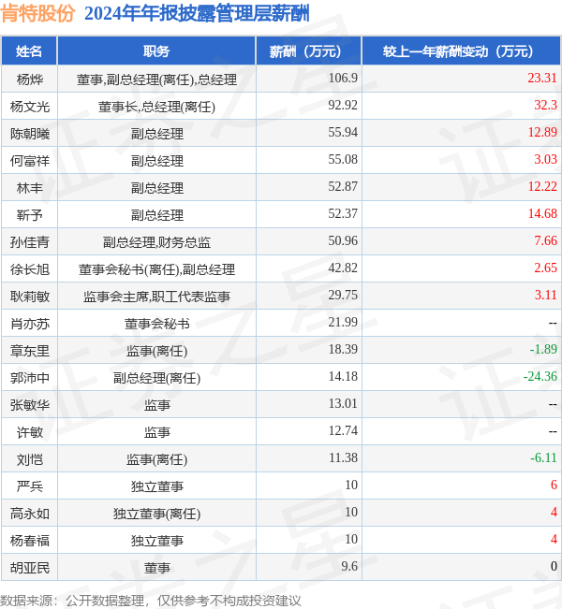Click change value -6.11

543,458
